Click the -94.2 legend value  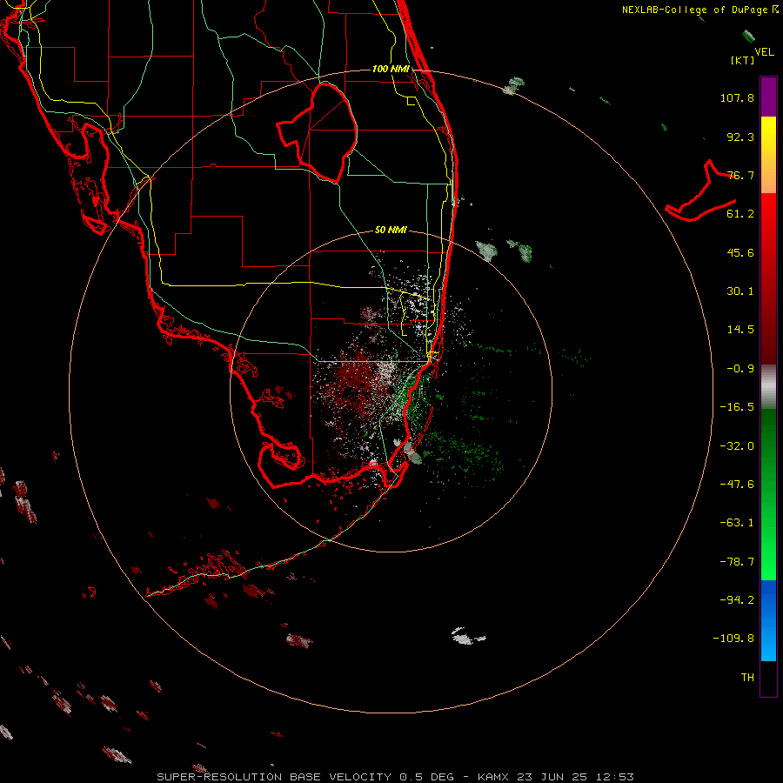[x=737, y=599]
